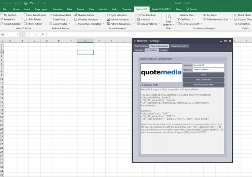Click the Save icon in the title bar
This screenshot has height=177, width=252.
click(26, 3)
